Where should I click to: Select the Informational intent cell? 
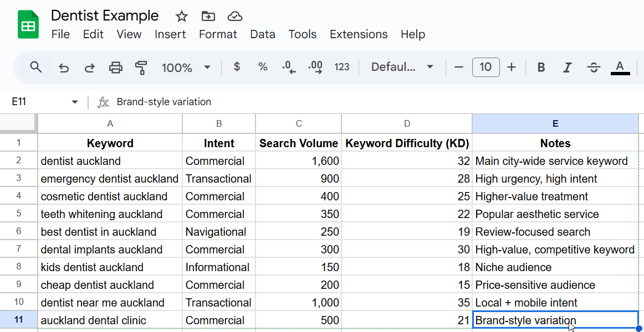(219, 267)
